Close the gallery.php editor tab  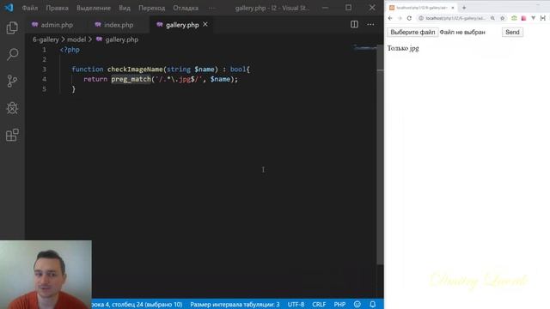pos(205,25)
